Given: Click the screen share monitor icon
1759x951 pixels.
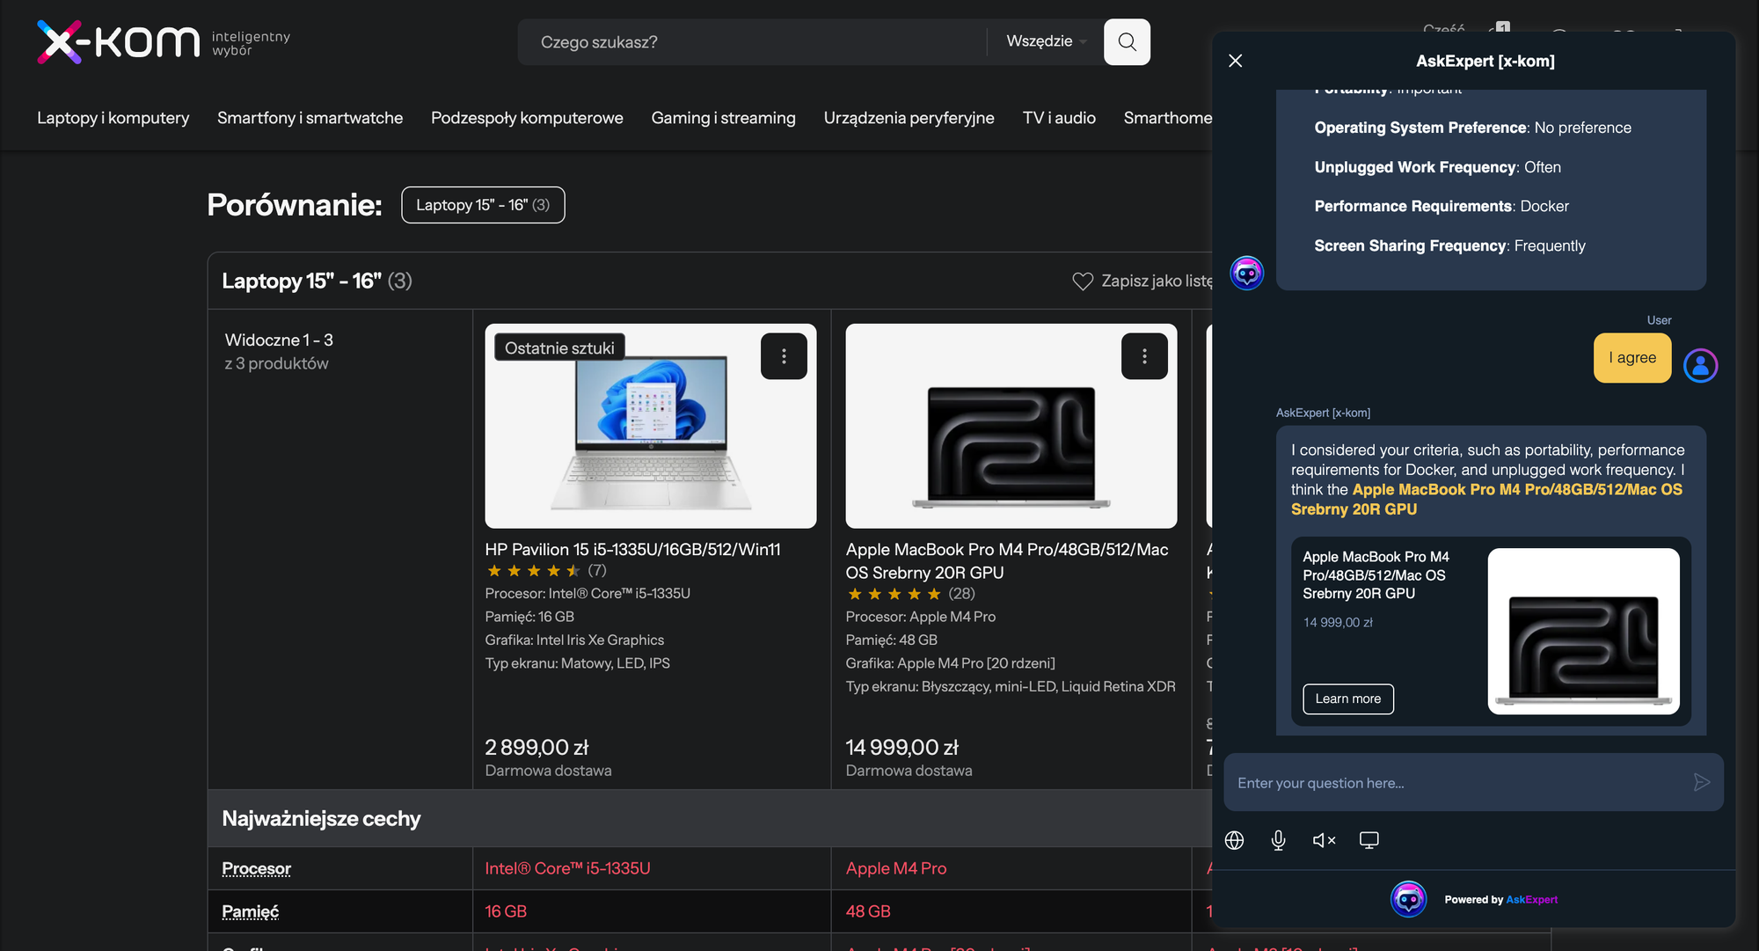Looking at the screenshot, I should (x=1369, y=840).
